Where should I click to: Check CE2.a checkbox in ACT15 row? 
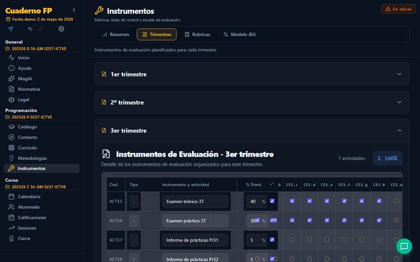(396, 201)
